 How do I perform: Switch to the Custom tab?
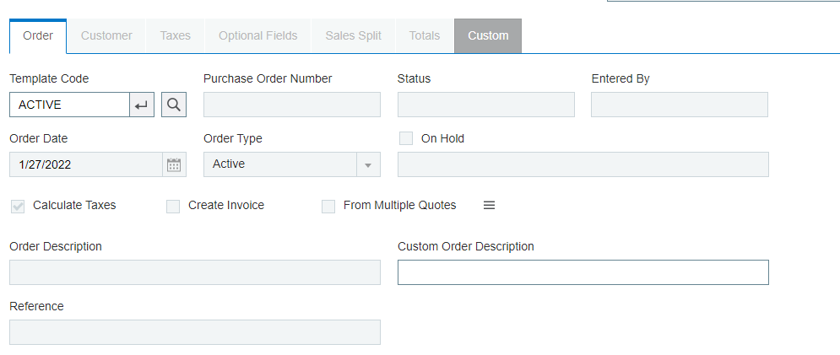488,36
